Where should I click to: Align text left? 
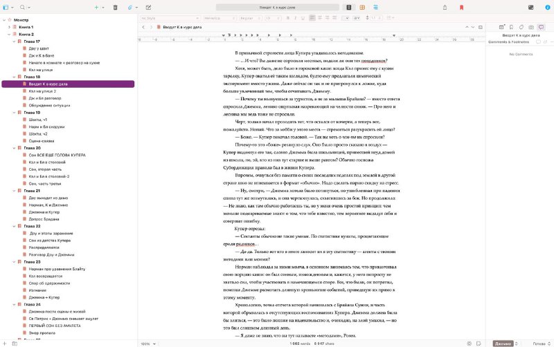312,18
